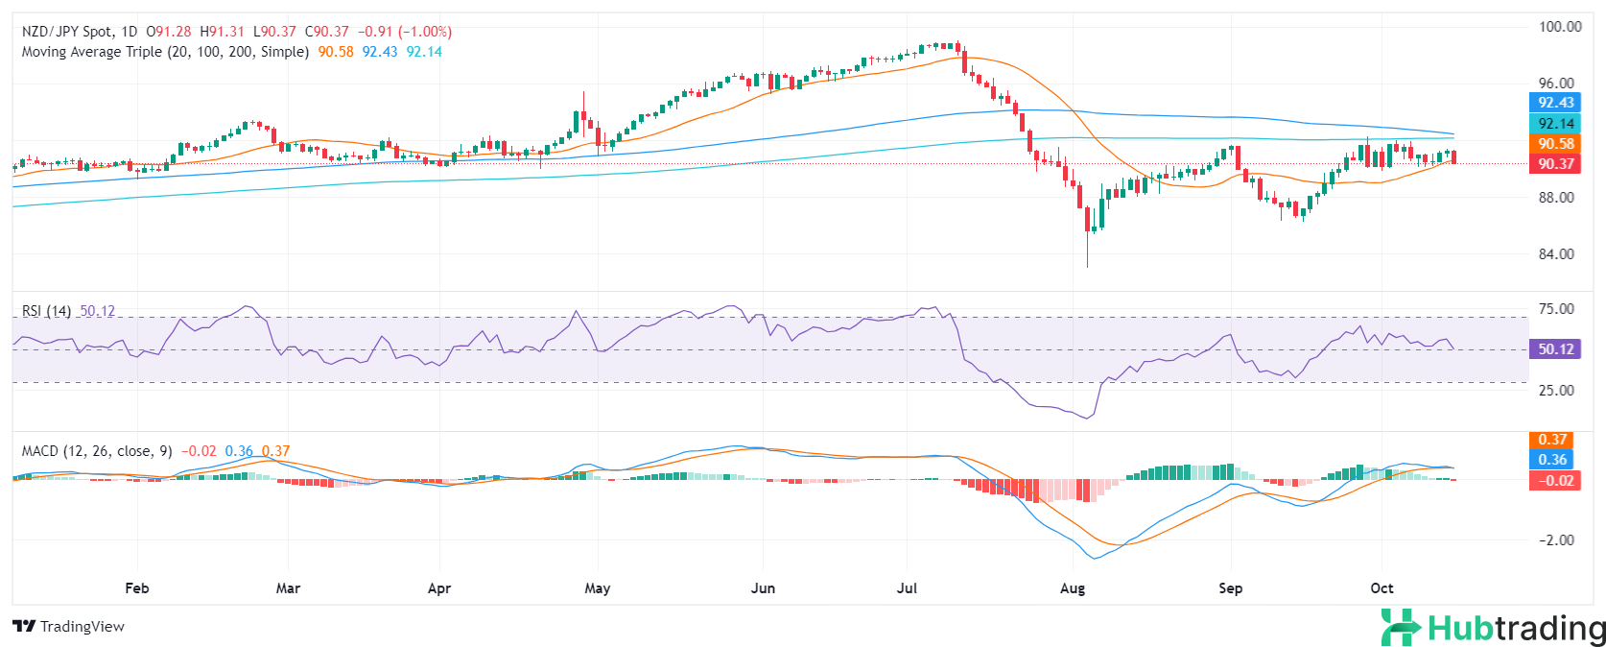
Task: Click the orange 0.37 MACD signal tag
Action: coord(1552,440)
